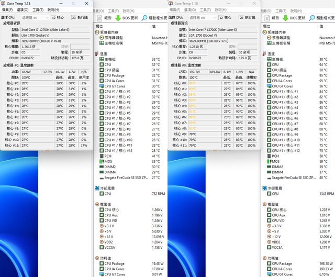The height and width of the screenshot is (277, 335).
Task: Click the CPU GT Cores icon at 0.01 W
Action: 102,274
